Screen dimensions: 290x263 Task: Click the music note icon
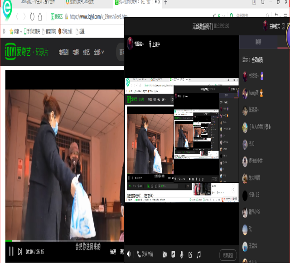[x=198, y=254]
